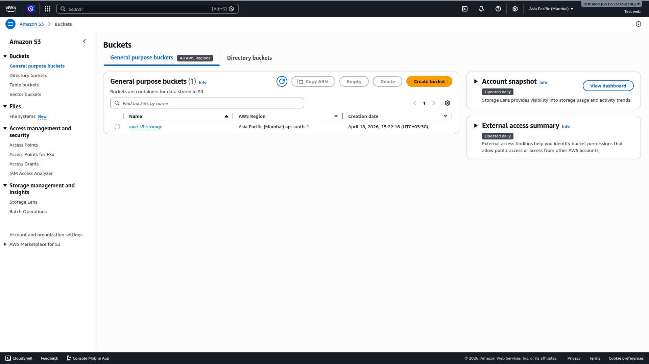Open Info link beside External access summary
The width and height of the screenshot is (649, 364).
tap(566, 127)
